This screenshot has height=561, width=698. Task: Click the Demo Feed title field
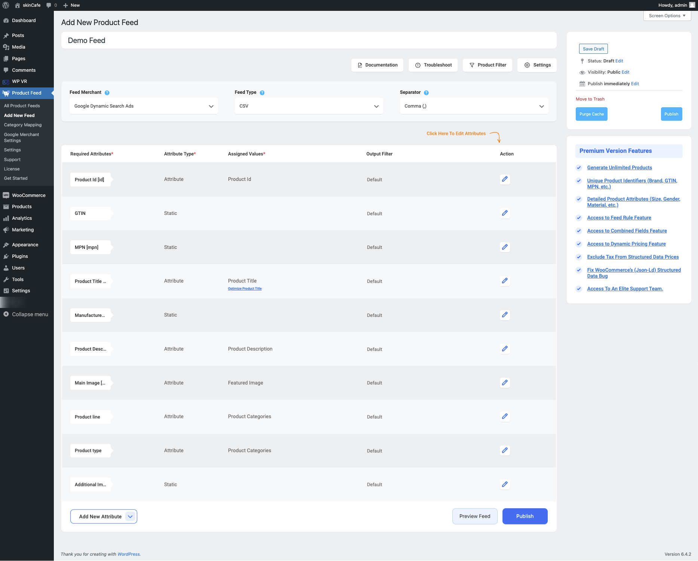[x=309, y=40]
